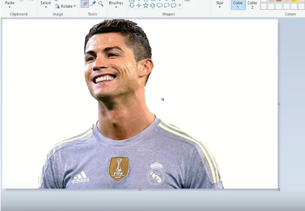Select the Color picker eyedropper tool

coord(93,3)
